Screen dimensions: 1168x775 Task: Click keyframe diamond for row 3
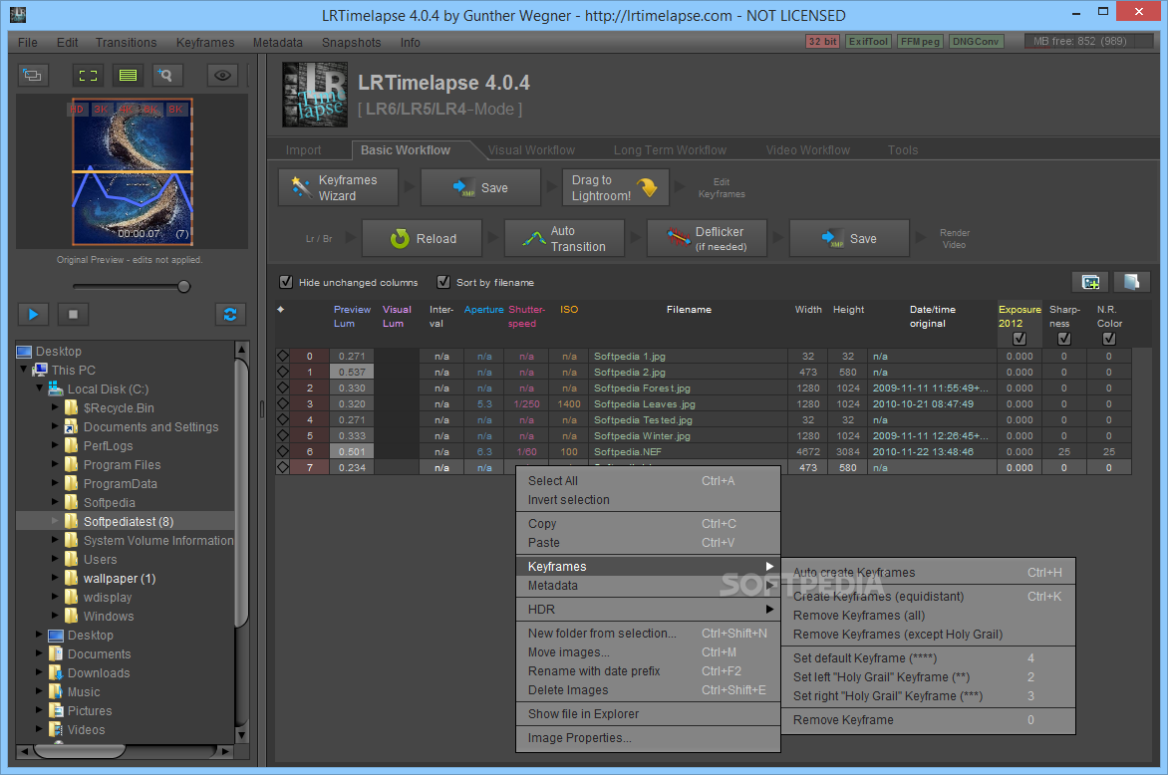(x=283, y=403)
